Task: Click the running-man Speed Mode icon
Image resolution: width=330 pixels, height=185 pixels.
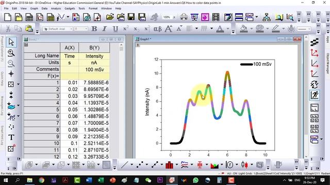Action: coord(314,95)
